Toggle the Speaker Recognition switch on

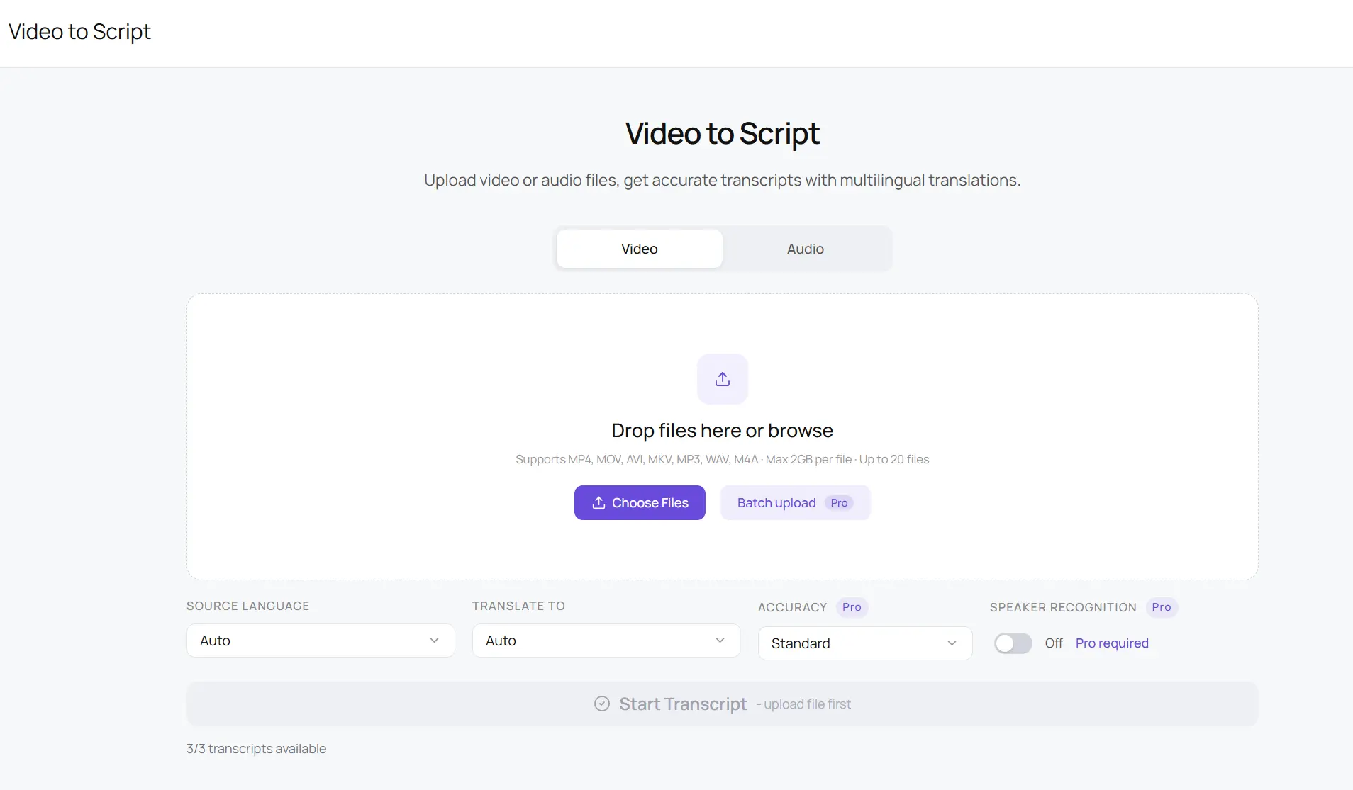point(1013,643)
